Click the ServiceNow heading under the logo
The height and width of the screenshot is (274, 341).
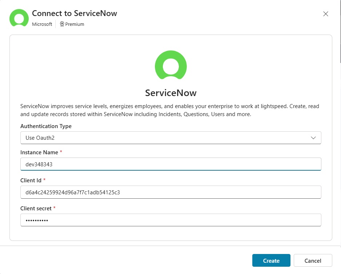coord(171,93)
